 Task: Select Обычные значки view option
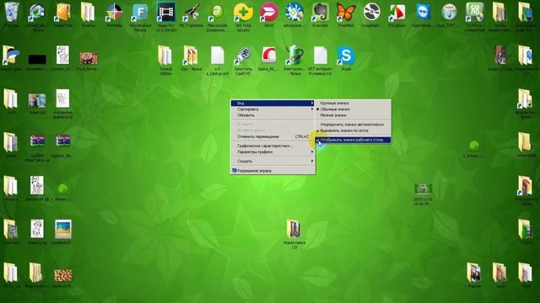[354, 109]
